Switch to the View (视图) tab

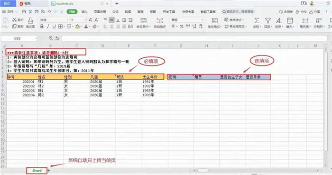click(x=153, y=12)
